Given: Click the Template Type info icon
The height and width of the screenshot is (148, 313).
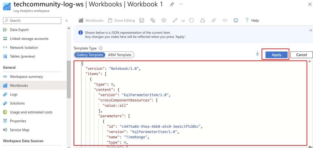Looking at the screenshot, I should tap(101, 48).
